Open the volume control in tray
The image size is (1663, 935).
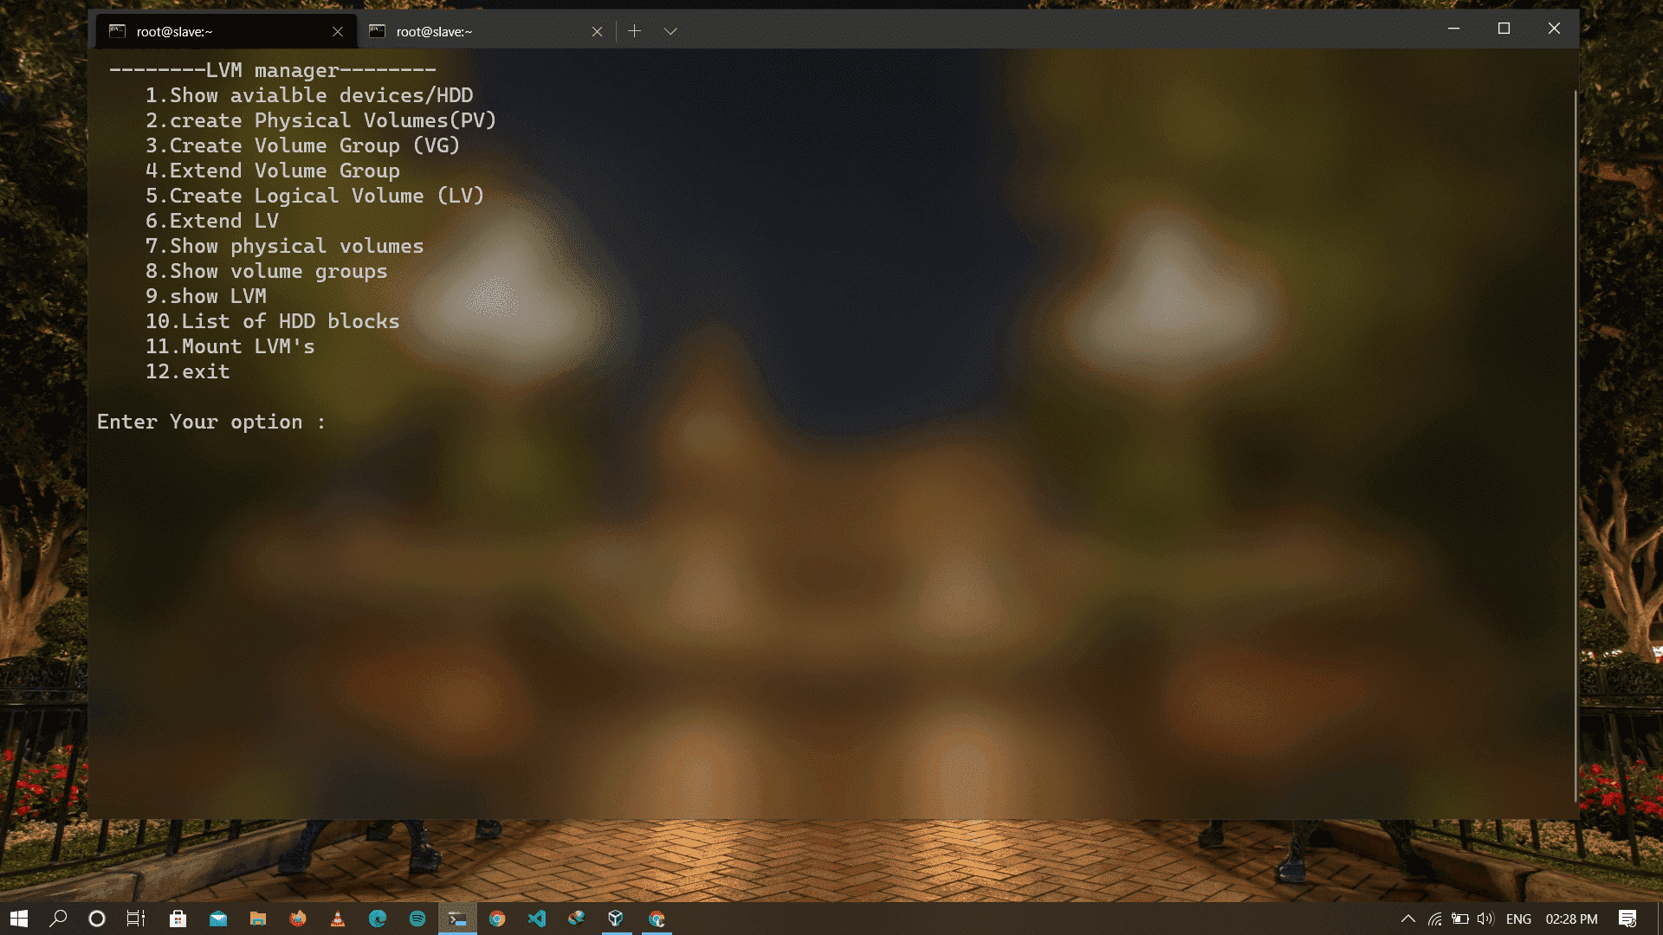coord(1485,919)
